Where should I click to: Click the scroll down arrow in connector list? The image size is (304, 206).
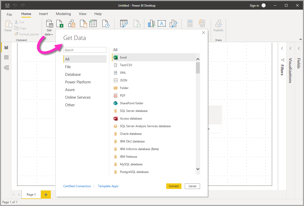point(198,169)
